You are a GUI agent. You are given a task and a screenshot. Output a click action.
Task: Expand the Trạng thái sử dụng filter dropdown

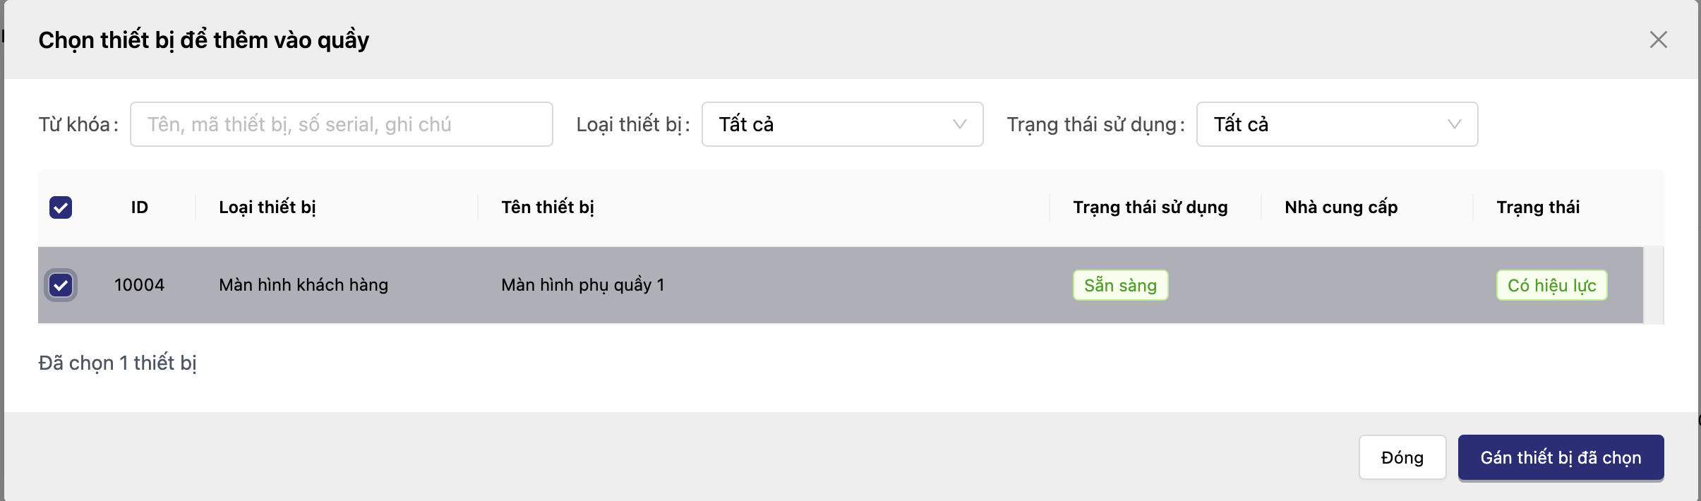click(1337, 124)
